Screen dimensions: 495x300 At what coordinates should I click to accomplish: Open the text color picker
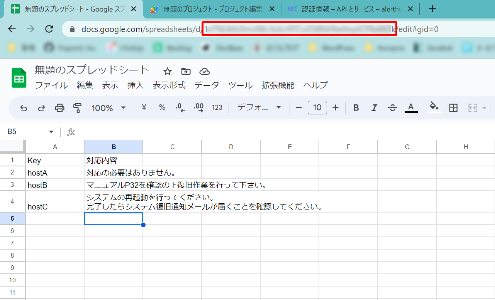click(411, 107)
